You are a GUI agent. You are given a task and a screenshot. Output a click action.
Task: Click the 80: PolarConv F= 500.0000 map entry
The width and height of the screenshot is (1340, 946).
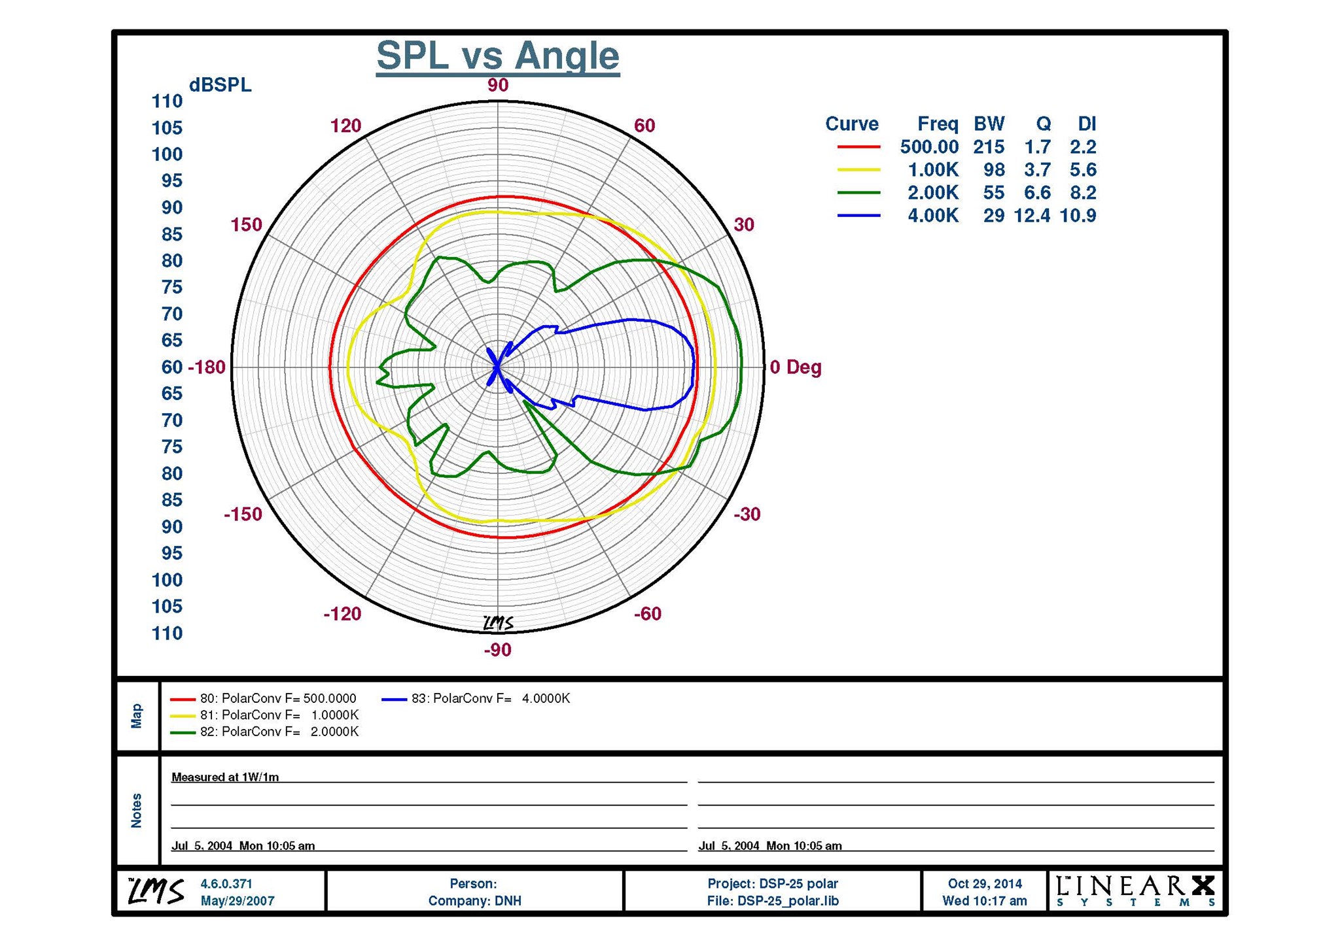pyautogui.click(x=264, y=699)
